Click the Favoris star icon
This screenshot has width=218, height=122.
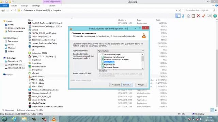pyautogui.click(x=4, y=21)
